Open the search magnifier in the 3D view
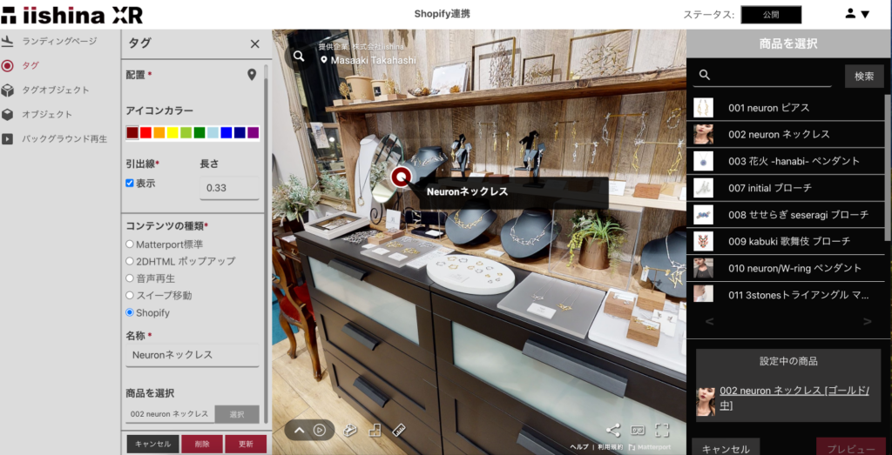The height and width of the screenshot is (455, 892). [299, 56]
